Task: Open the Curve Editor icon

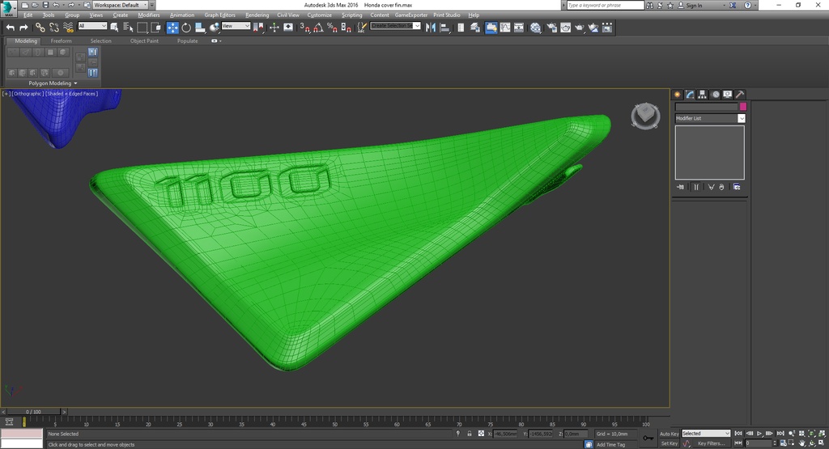Action: click(x=505, y=28)
